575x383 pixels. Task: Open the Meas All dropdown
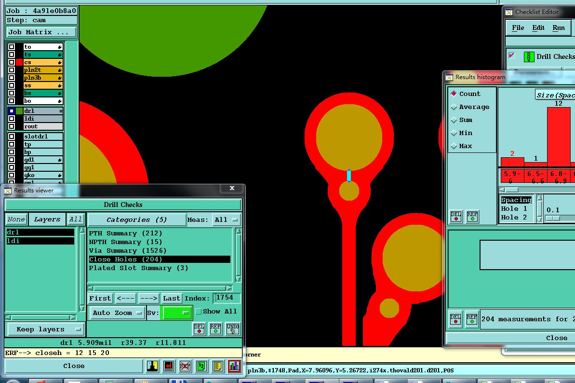tap(226, 220)
